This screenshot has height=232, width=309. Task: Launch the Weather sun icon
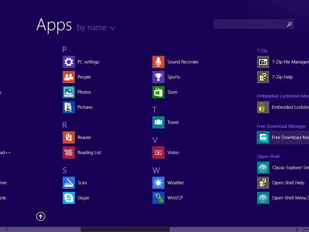pyautogui.click(x=158, y=183)
